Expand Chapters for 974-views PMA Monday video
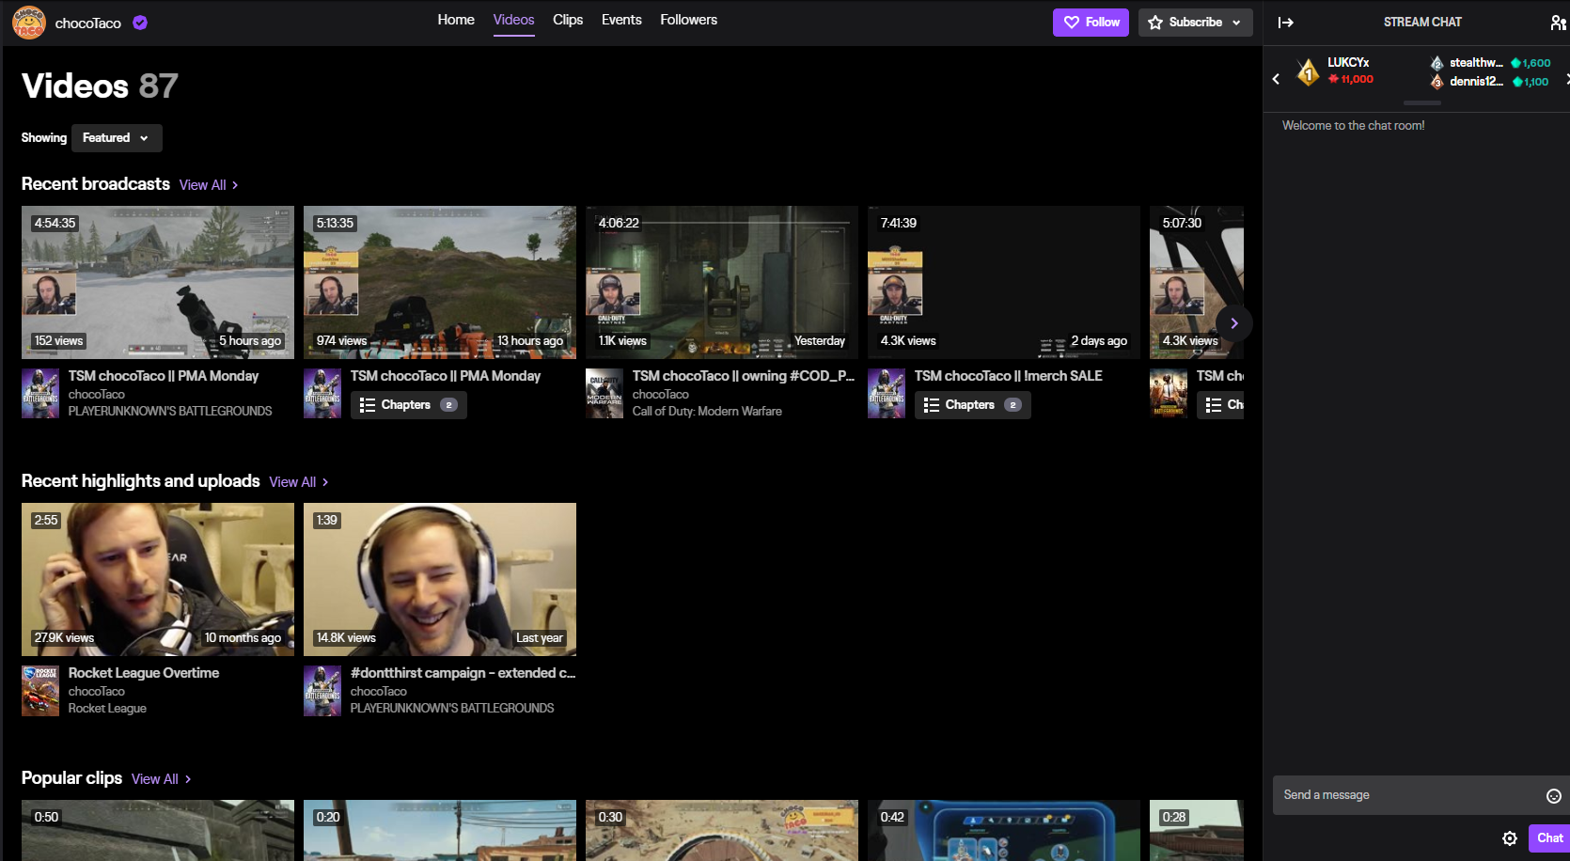 point(408,405)
